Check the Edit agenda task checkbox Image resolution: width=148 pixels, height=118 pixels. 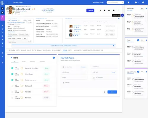pos(12,86)
